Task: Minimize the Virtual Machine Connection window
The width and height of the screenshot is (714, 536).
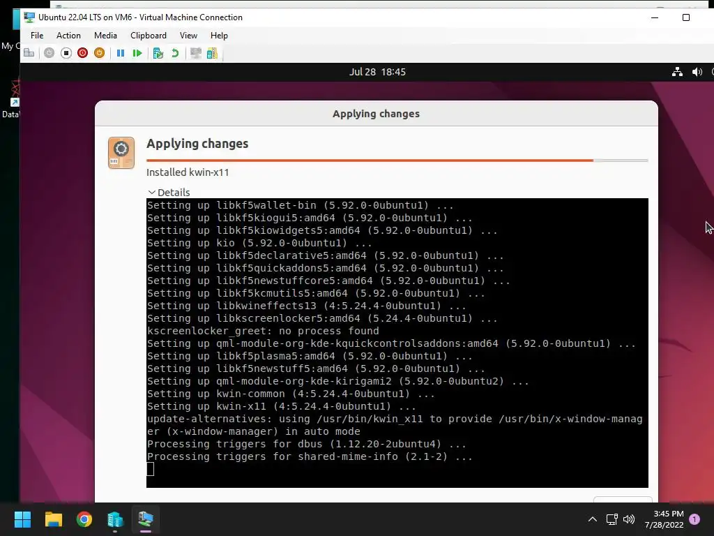Action: coord(655,17)
